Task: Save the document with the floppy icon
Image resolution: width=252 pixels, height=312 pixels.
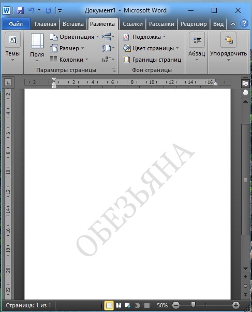Action: [x=20, y=10]
